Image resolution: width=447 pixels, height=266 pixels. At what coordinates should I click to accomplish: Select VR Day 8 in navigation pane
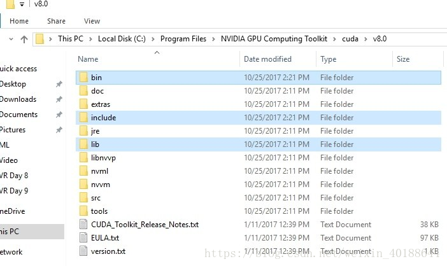click(14, 176)
